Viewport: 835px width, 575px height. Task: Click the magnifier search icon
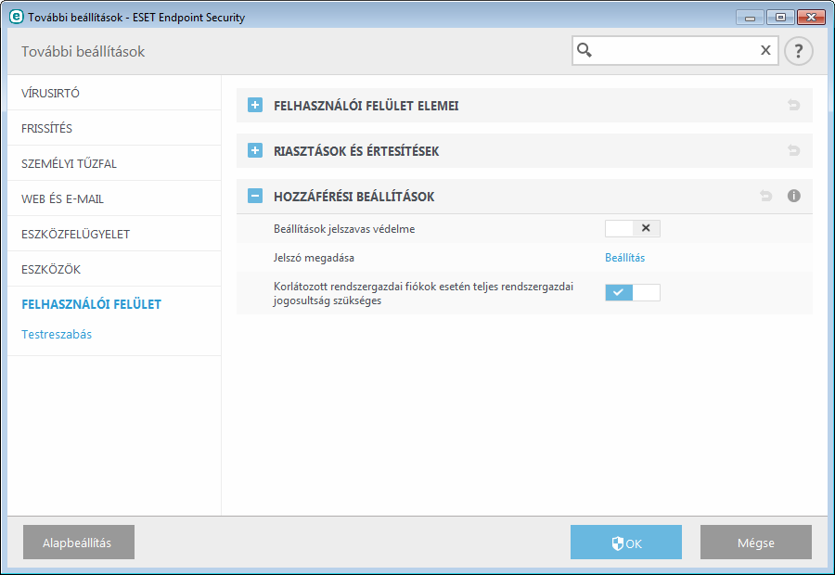click(584, 50)
